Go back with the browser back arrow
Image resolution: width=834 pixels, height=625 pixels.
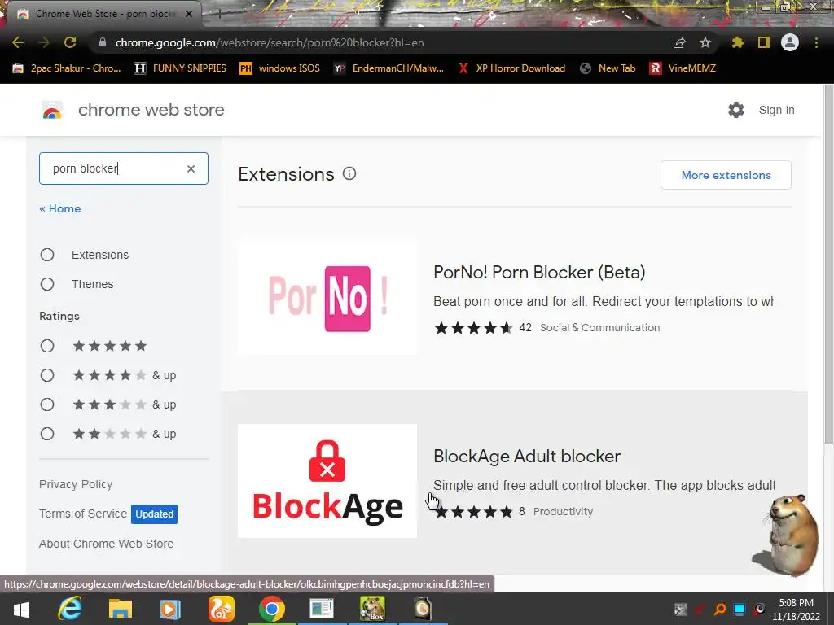tap(18, 42)
